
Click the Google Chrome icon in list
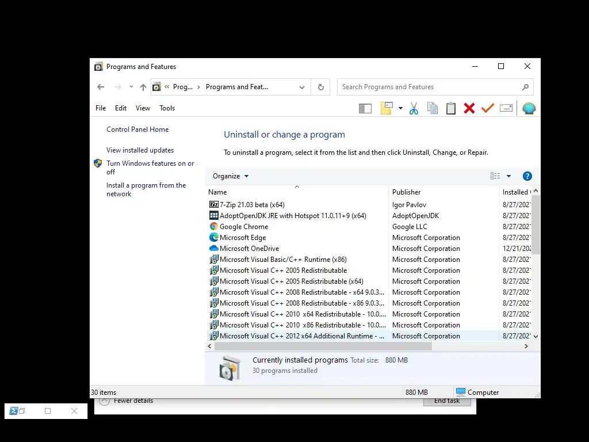(214, 226)
